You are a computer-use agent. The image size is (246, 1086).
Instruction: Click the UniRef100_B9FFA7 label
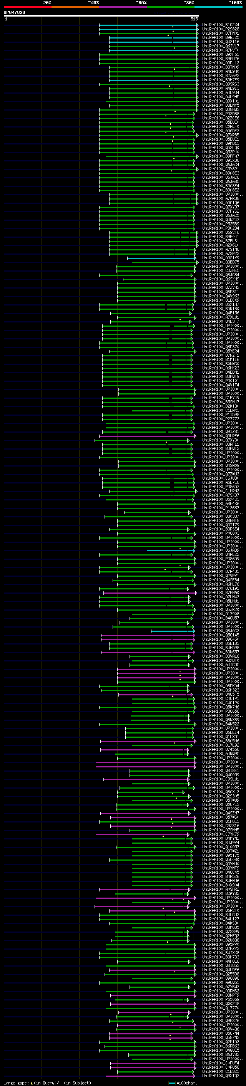[x=221, y=156]
